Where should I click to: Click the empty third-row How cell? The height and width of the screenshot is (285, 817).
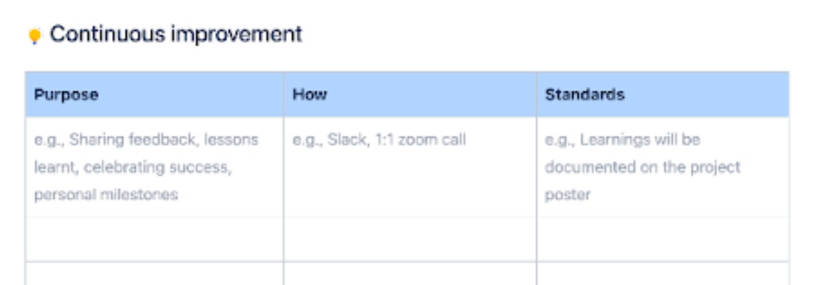[x=410, y=273]
